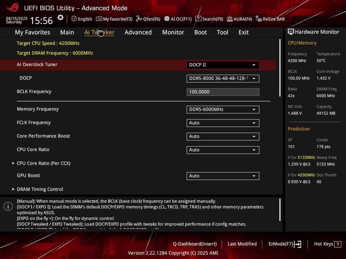Select English language option

tap(85, 19)
